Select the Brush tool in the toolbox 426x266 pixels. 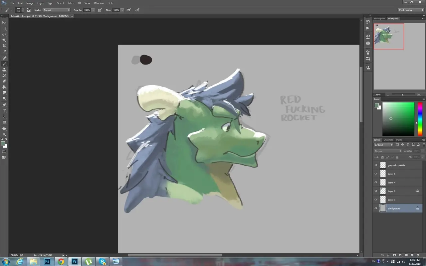click(4, 64)
